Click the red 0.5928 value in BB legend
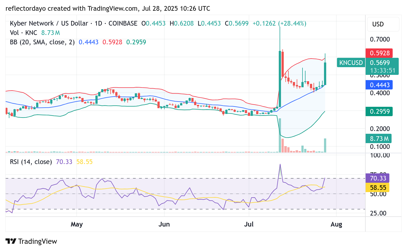 [112, 42]
